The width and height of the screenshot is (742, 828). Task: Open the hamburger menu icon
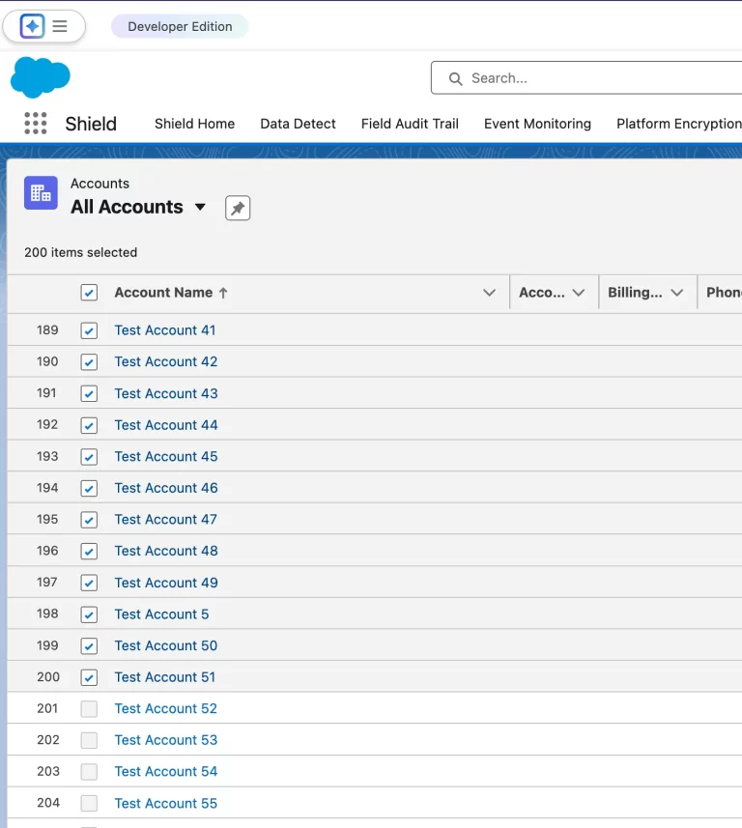[x=60, y=26]
